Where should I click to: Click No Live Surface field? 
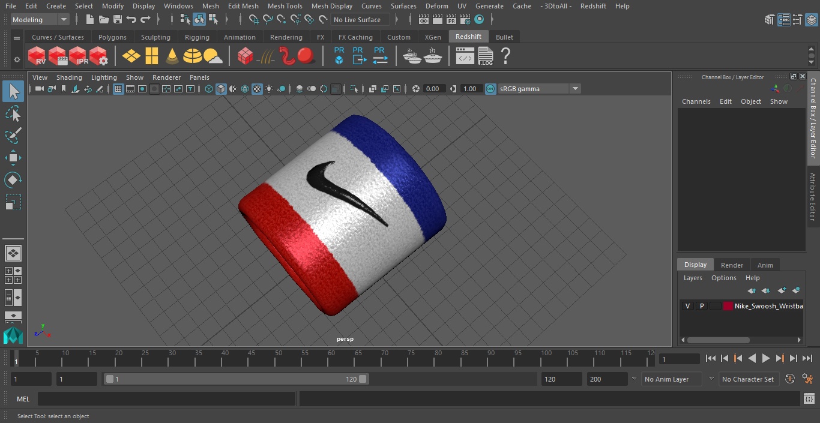pyautogui.click(x=360, y=20)
